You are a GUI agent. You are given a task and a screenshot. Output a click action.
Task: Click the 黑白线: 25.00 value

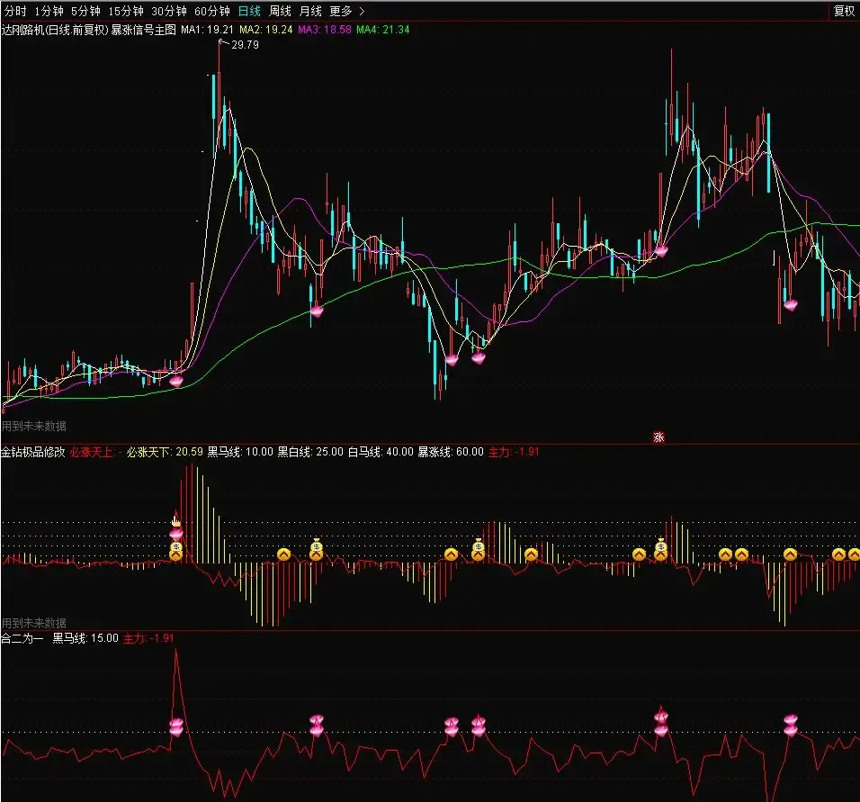tap(310, 452)
